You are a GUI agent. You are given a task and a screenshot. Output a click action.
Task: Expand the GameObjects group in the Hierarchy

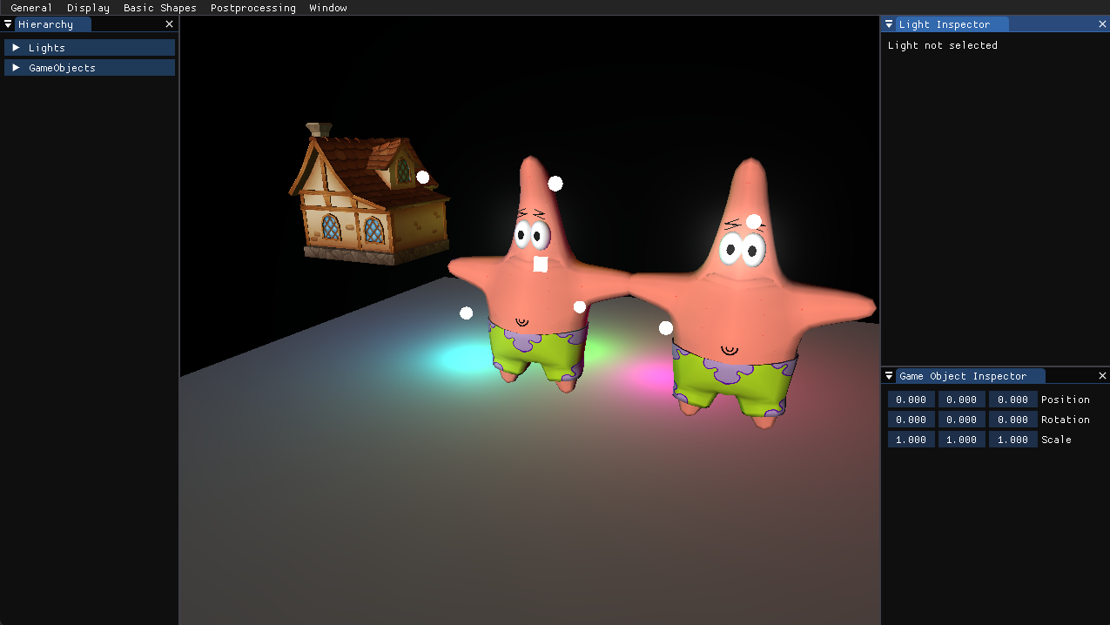pos(16,67)
